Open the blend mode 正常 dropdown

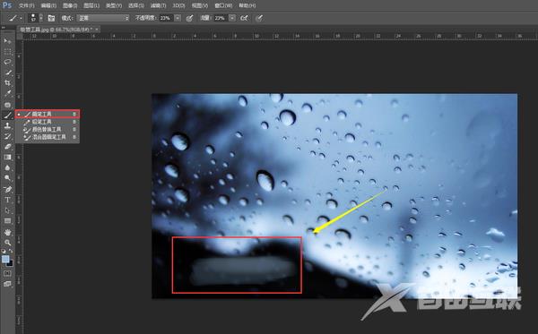(x=103, y=18)
